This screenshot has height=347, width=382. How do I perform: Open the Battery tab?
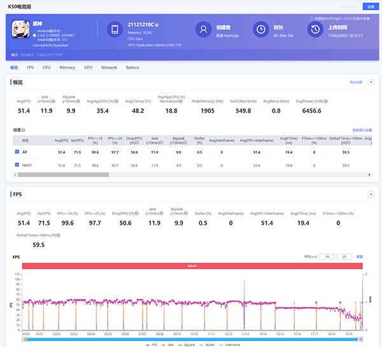(132, 67)
